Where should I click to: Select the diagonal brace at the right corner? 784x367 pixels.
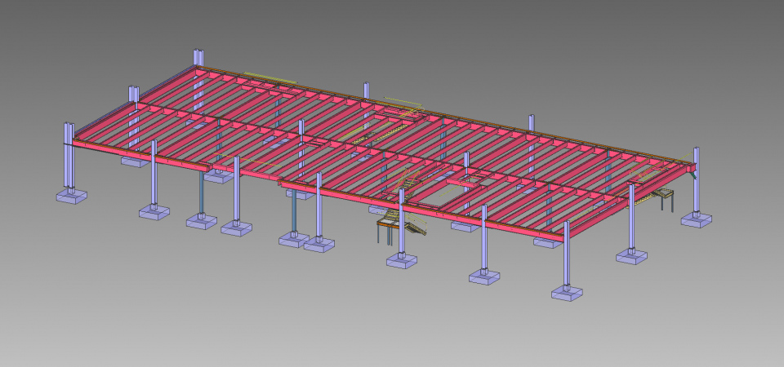pos(692,170)
